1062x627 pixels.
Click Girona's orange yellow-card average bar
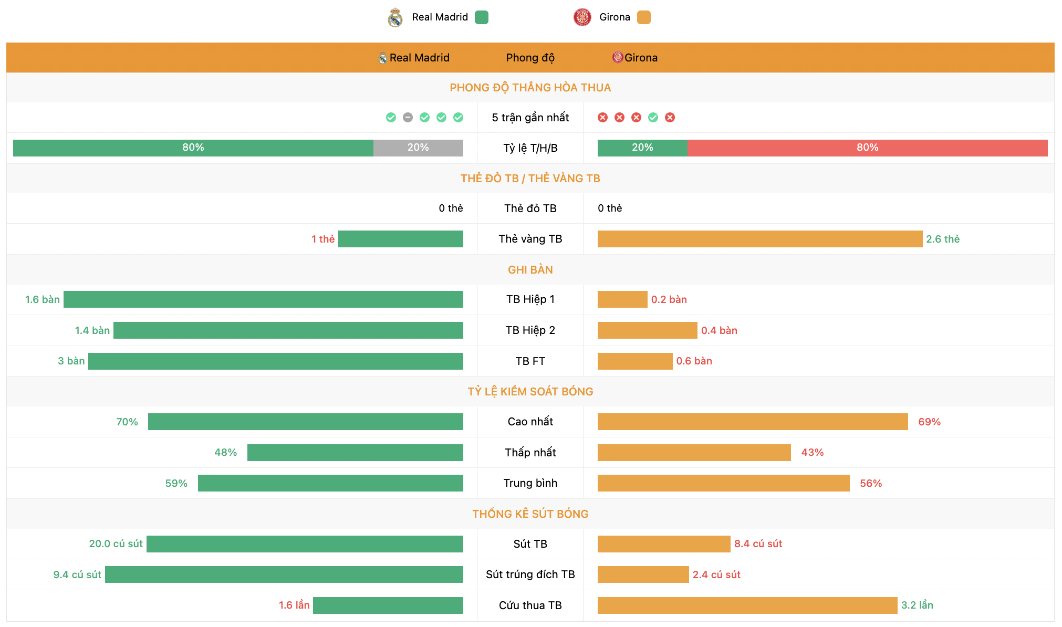(x=760, y=239)
